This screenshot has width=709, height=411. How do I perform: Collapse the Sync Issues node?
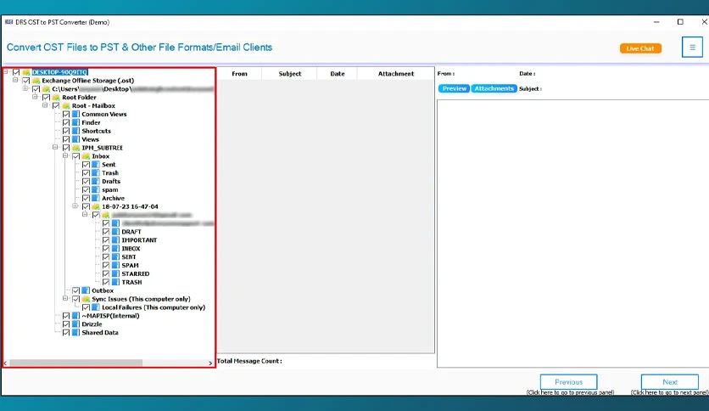[65, 298]
